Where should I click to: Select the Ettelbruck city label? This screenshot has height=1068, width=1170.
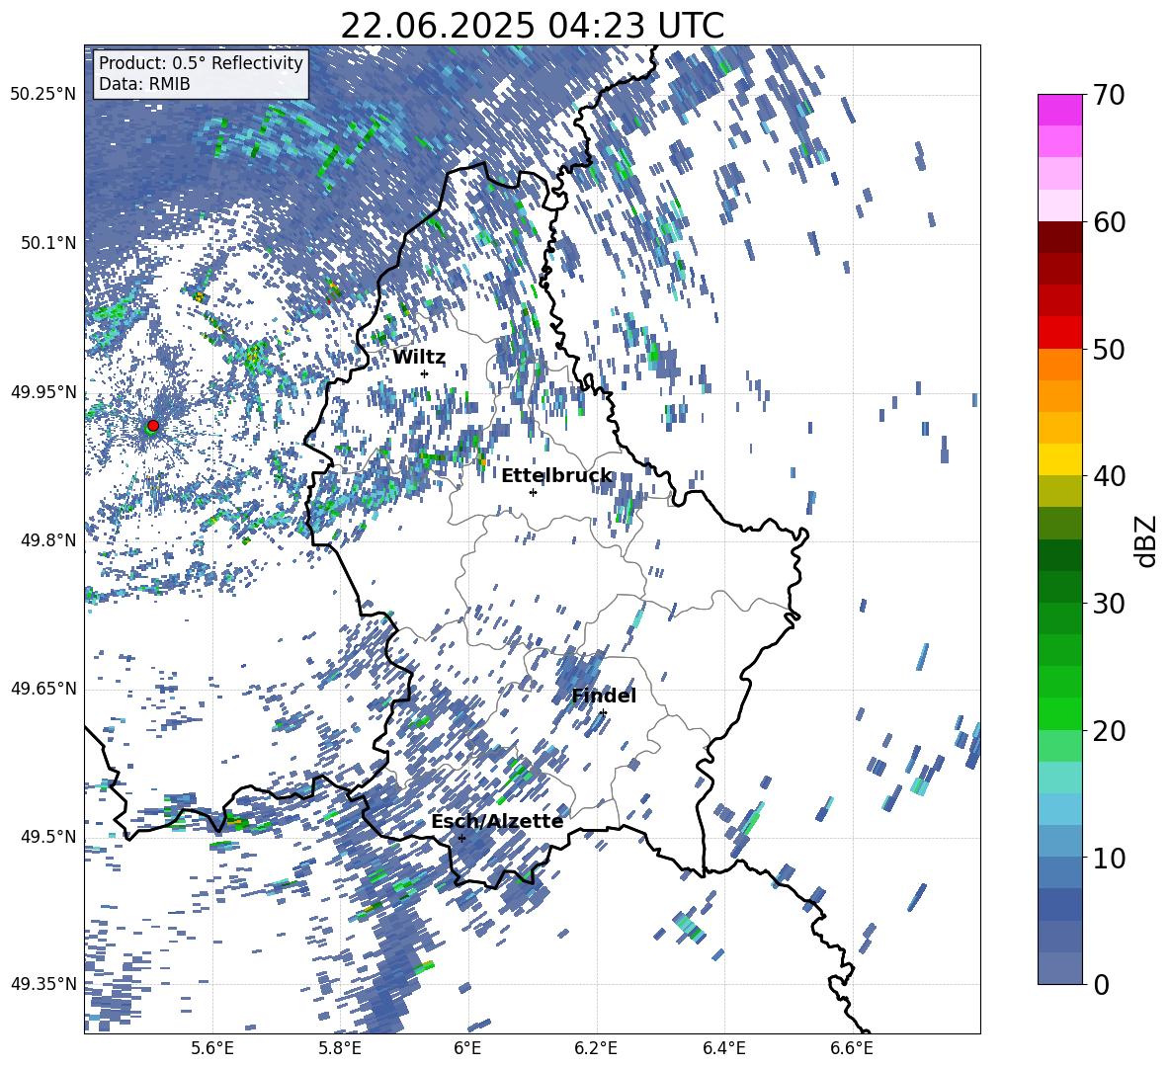(x=556, y=475)
